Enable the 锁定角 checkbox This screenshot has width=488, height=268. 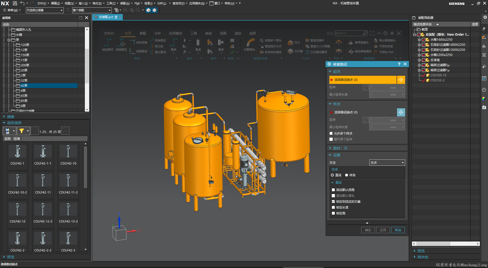[x=333, y=213]
